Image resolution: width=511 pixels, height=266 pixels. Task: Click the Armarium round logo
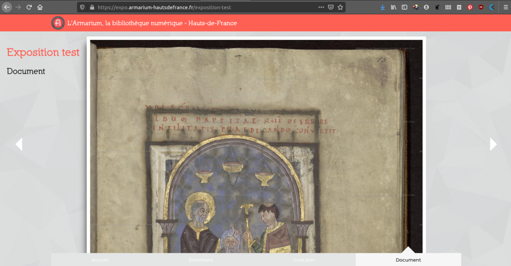click(x=58, y=23)
